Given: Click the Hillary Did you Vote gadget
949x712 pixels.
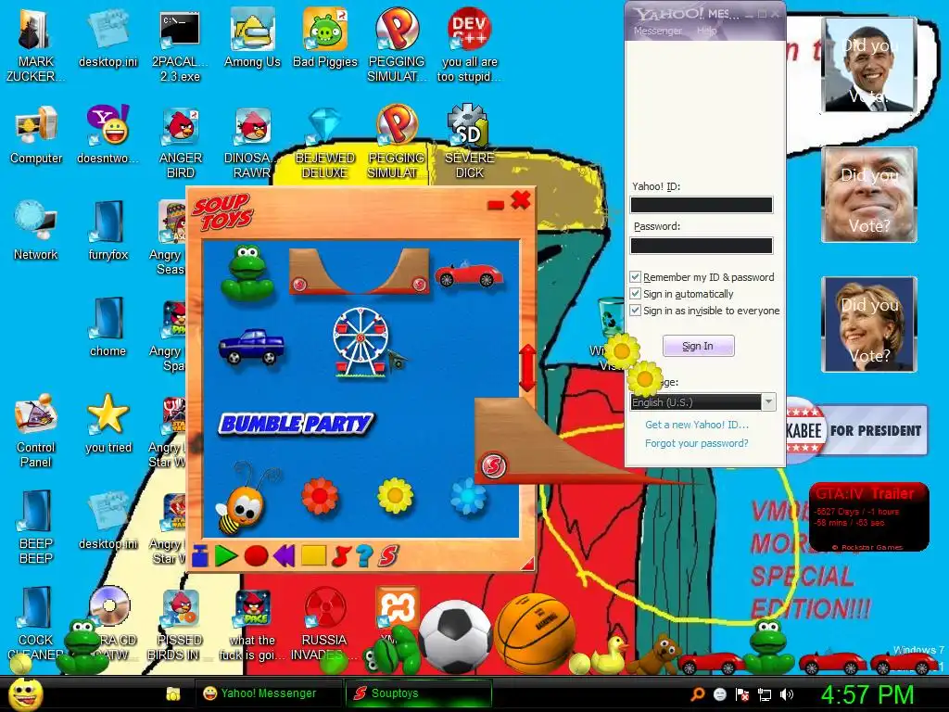Looking at the screenshot, I should [869, 324].
